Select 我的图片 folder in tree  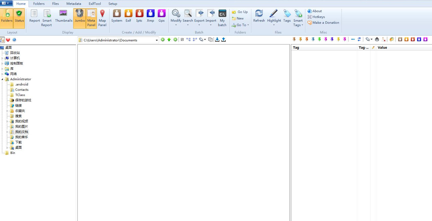(21, 127)
